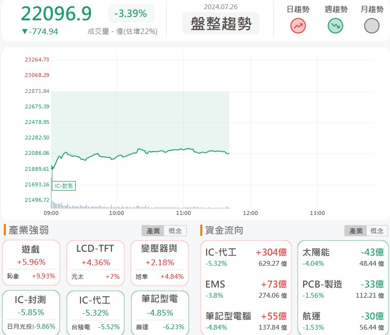The height and width of the screenshot is (335, 390).
Task: Click stock 日月光投 in IC-封測 card
Action: pos(20,326)
